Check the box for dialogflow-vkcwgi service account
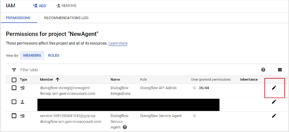This screenshot has height=132, width=289. 14,88
